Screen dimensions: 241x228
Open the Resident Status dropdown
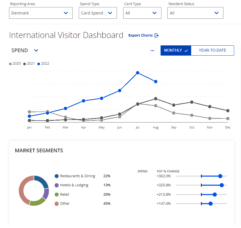(195, 13)
